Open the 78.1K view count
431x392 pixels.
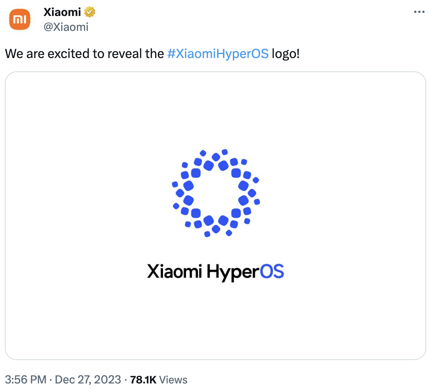tap(143, 380)
